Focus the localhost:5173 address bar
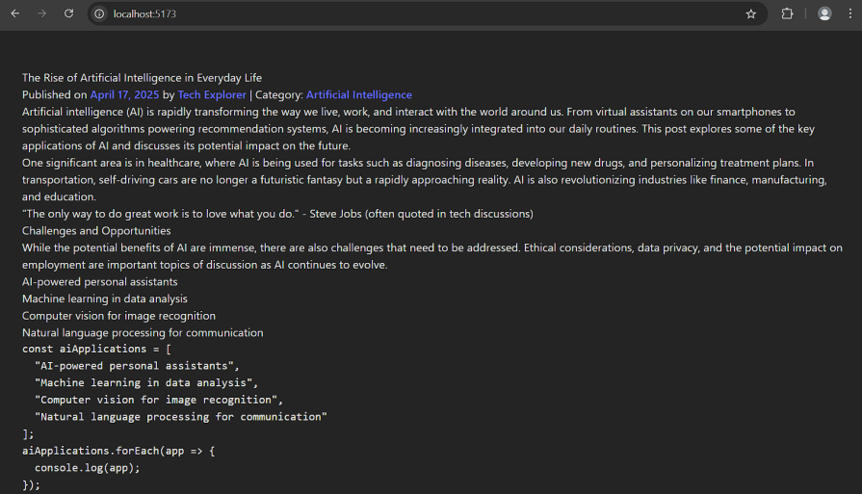Viewport: 862px width, 494px height. click(385, 14)
